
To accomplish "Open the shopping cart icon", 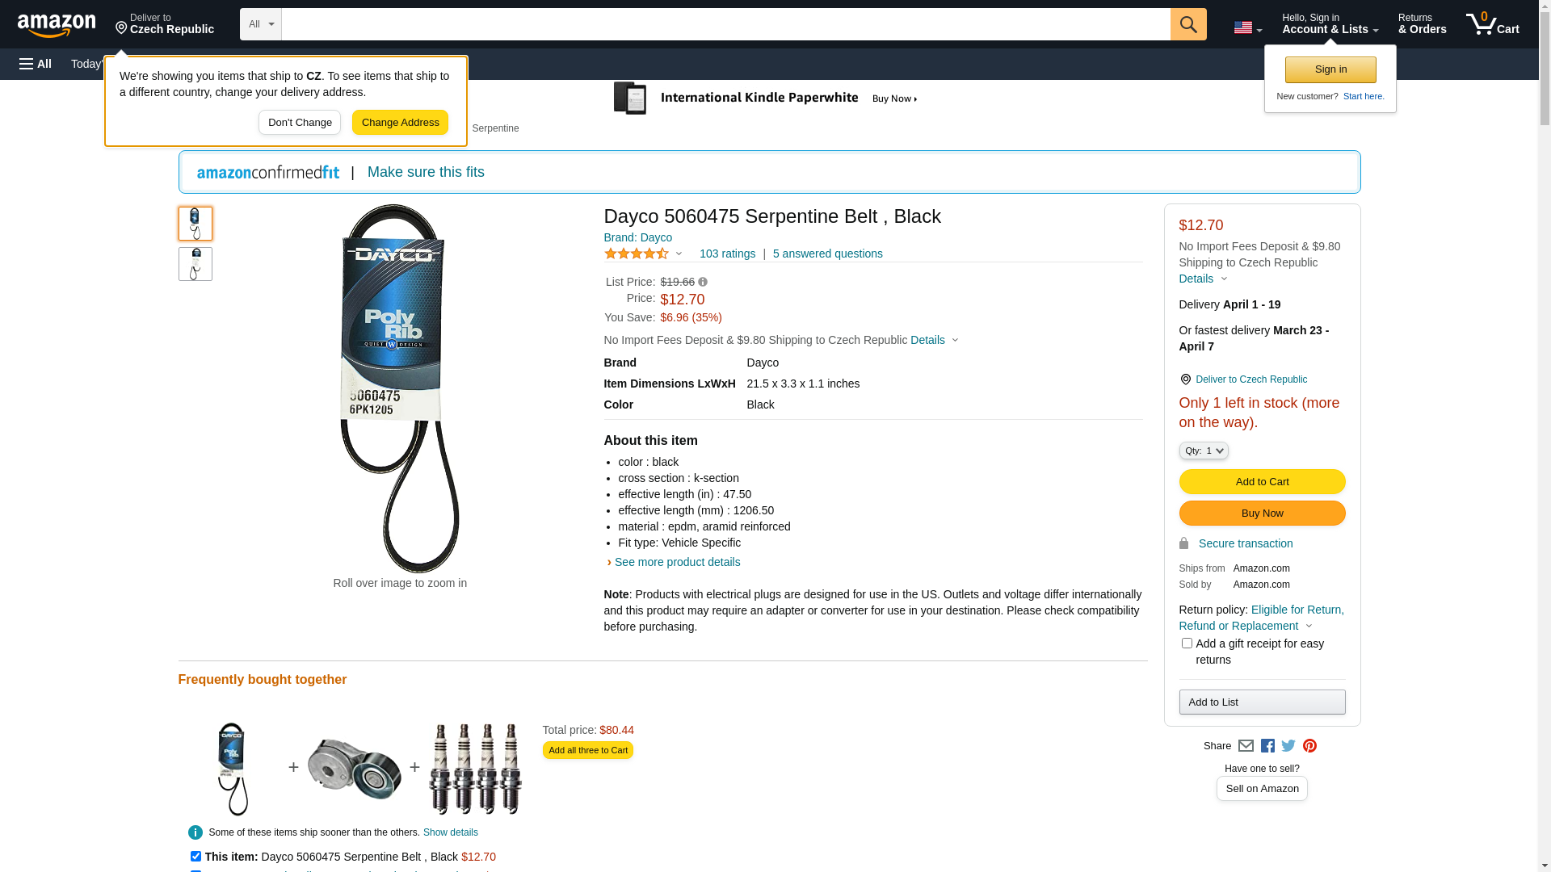I will tap(1492, 24).
